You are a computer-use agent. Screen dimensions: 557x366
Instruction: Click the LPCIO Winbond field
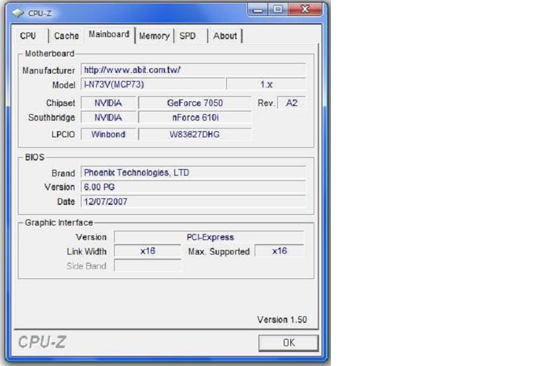point(108,134)
